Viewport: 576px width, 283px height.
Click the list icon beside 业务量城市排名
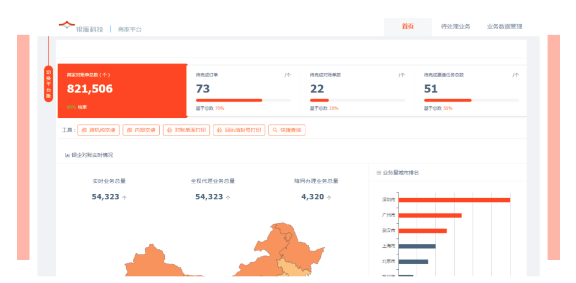[x=378, y=173]
